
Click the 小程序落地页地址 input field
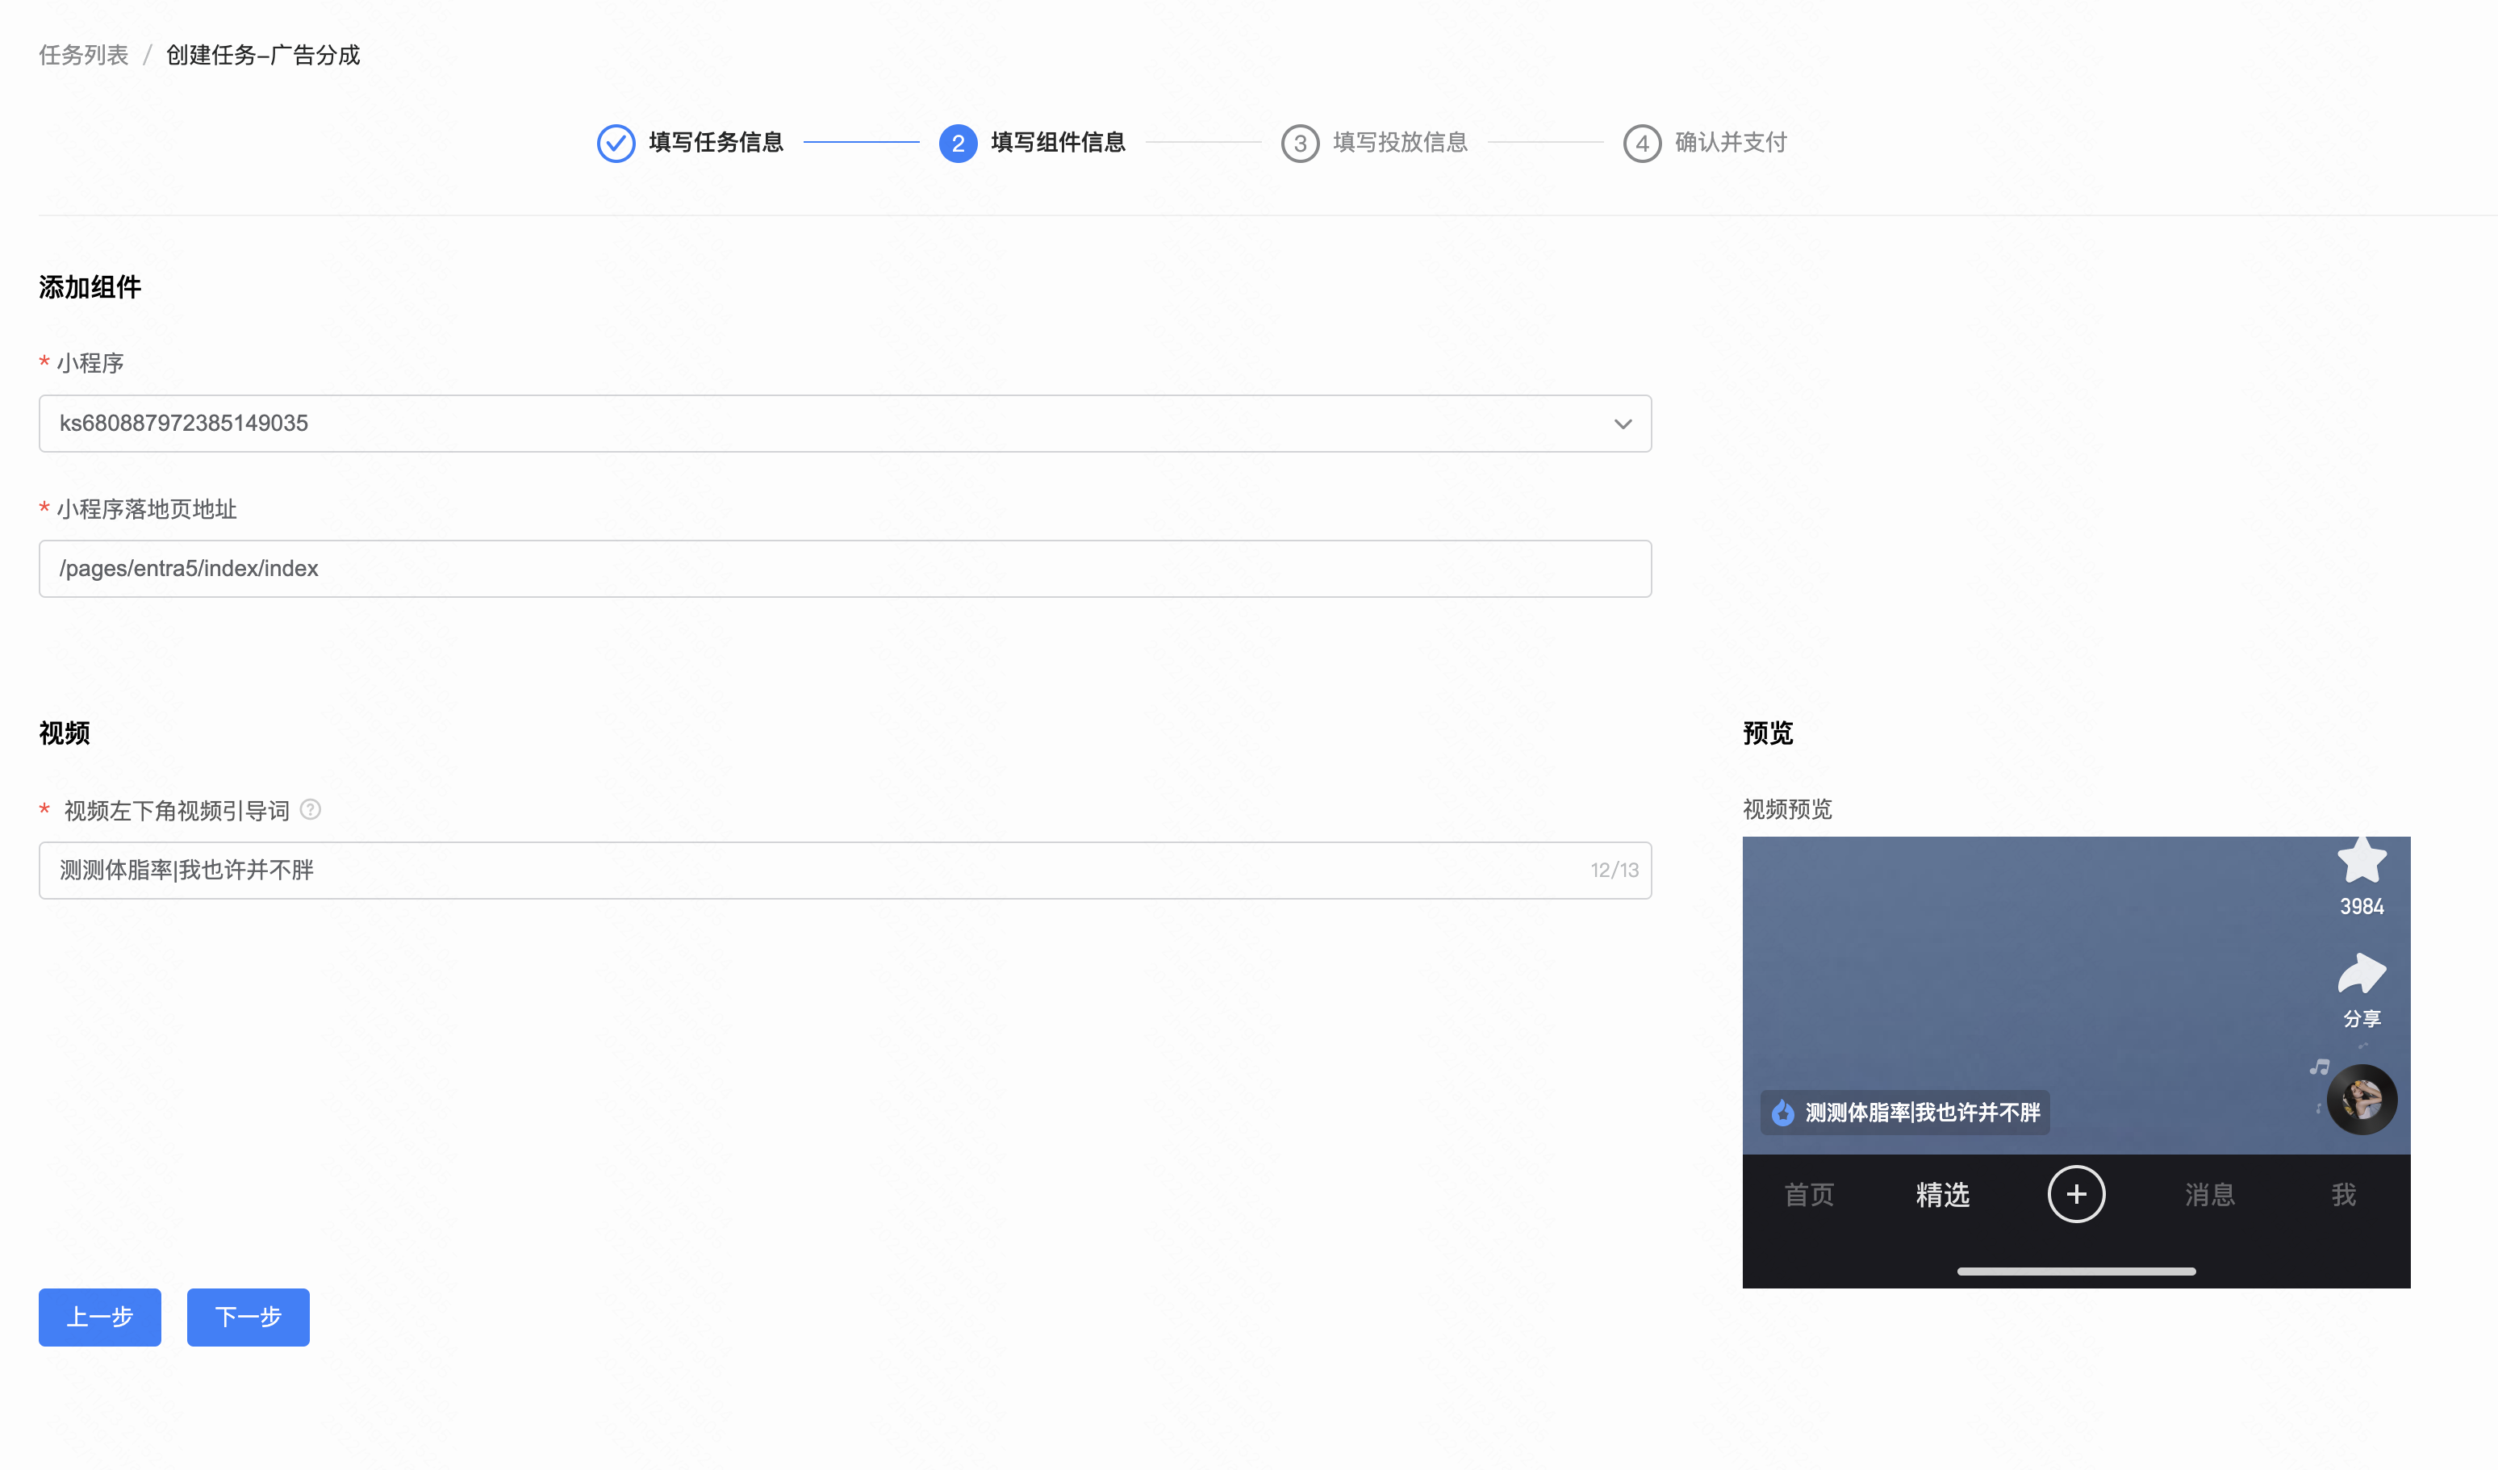(845, 568)
